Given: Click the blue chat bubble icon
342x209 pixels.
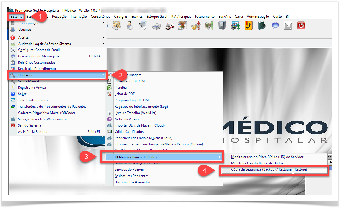Looking at the screenshot, I should pos(275,26).
